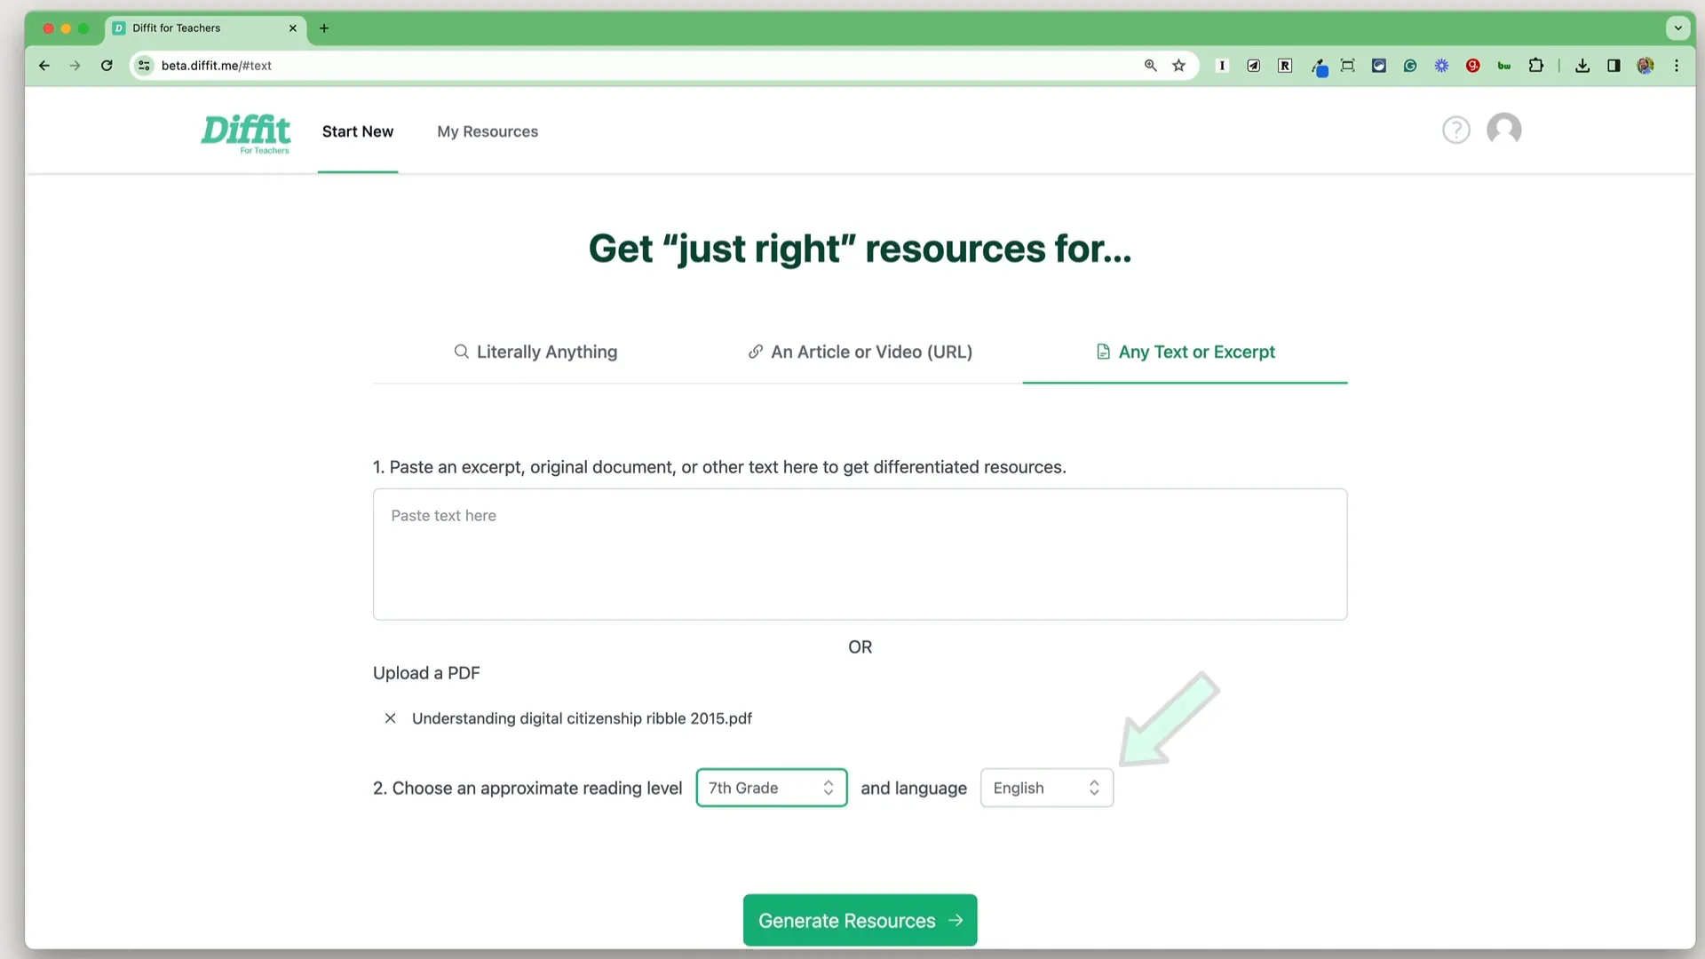The width and height of the screenshot is (1705, 959).
Task: Select An Article or Video (URL) tab
Action: (860, 353)
